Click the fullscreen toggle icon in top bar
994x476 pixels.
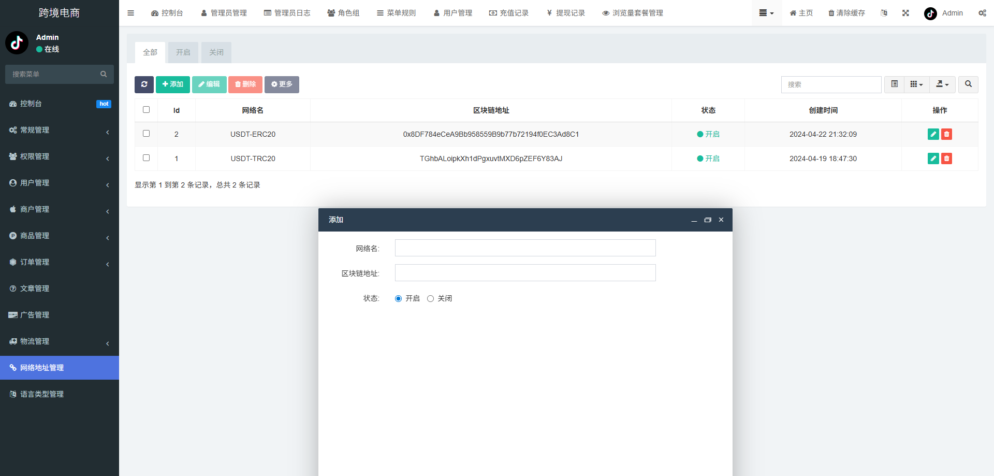pyautogui.click(x=905, y=13)
